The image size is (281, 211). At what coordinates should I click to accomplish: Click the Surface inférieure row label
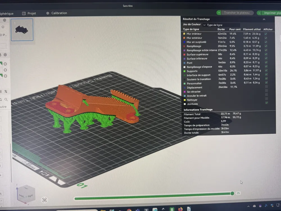[x=197, y=59]
